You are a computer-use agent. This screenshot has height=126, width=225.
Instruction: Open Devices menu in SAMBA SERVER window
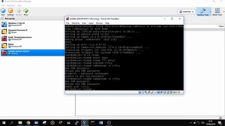[x=99, y=23]
